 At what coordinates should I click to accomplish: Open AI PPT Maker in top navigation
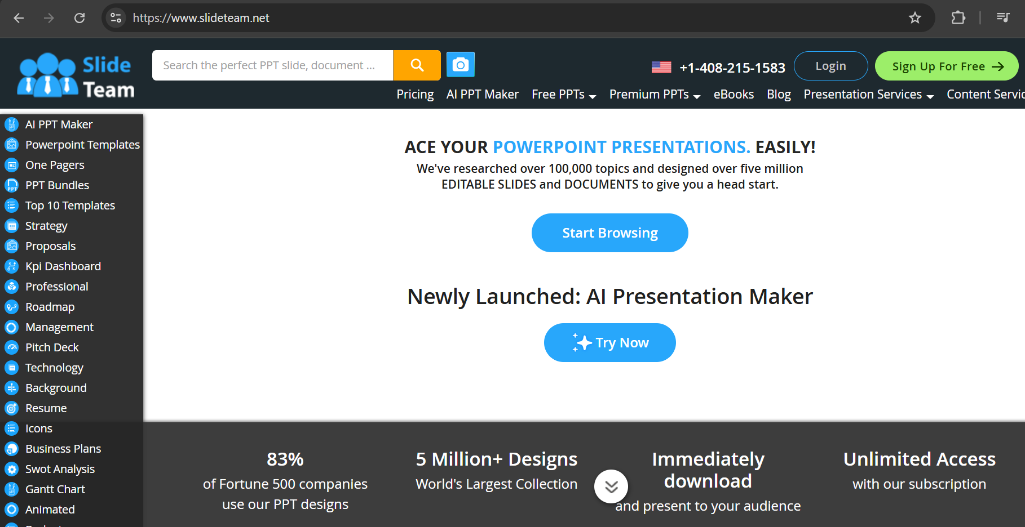point(483,95)
